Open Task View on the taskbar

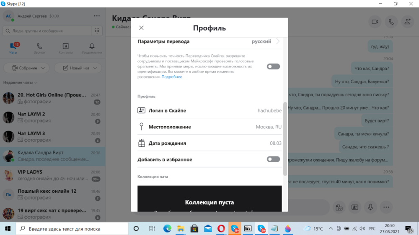[x=152, y=229]
